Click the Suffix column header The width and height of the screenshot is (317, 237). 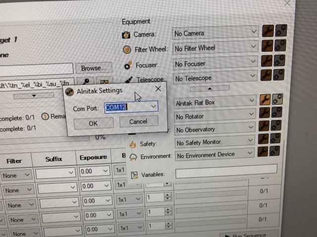[53, 159]
